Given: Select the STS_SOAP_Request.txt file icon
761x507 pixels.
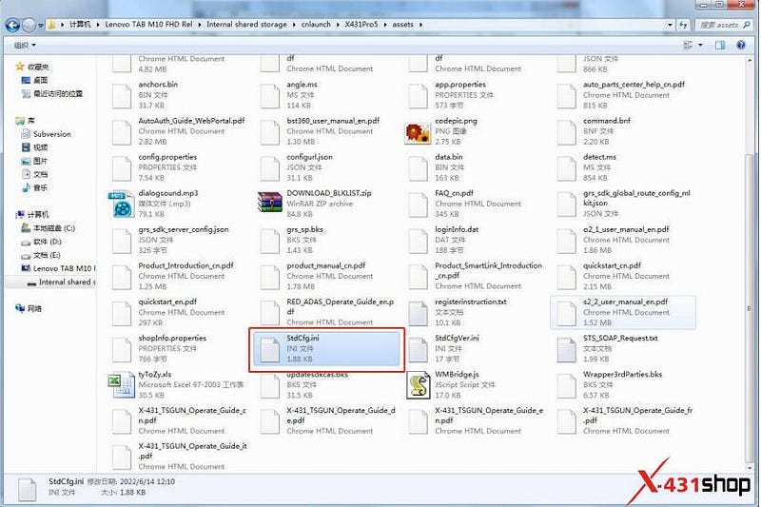Looking at the screenshot, I should [x=566, y=349].
